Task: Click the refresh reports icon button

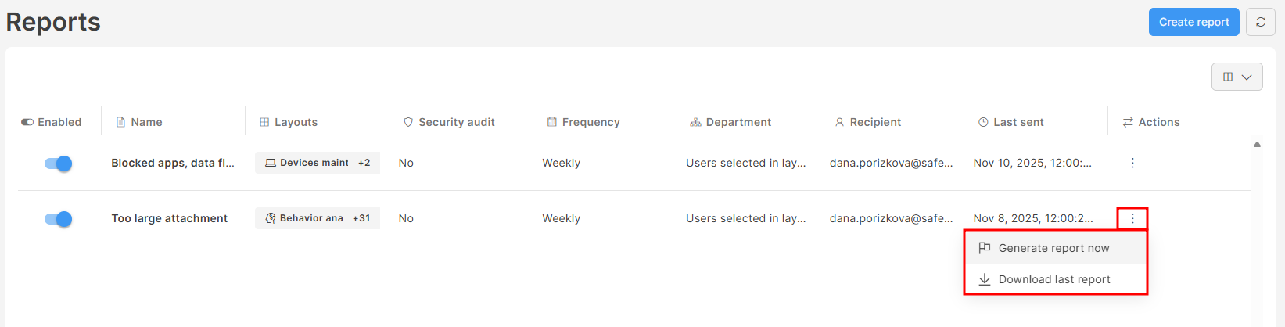Action: [x=1260, y=22]
